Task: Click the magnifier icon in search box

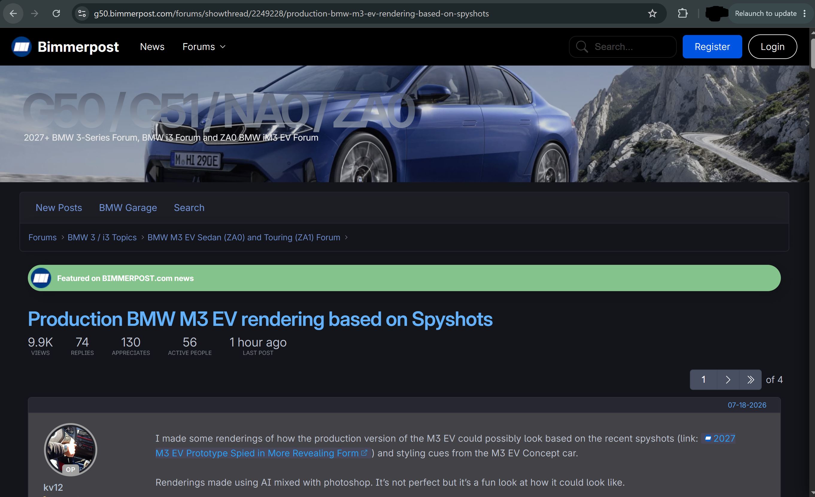Action: coord(582,47)
